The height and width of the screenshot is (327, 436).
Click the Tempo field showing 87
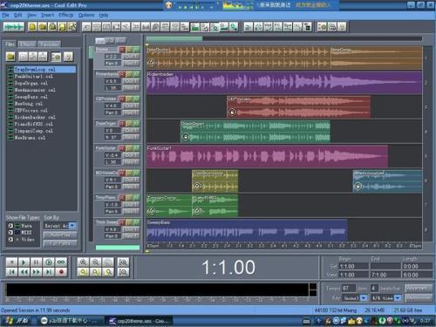coord(348,289)
